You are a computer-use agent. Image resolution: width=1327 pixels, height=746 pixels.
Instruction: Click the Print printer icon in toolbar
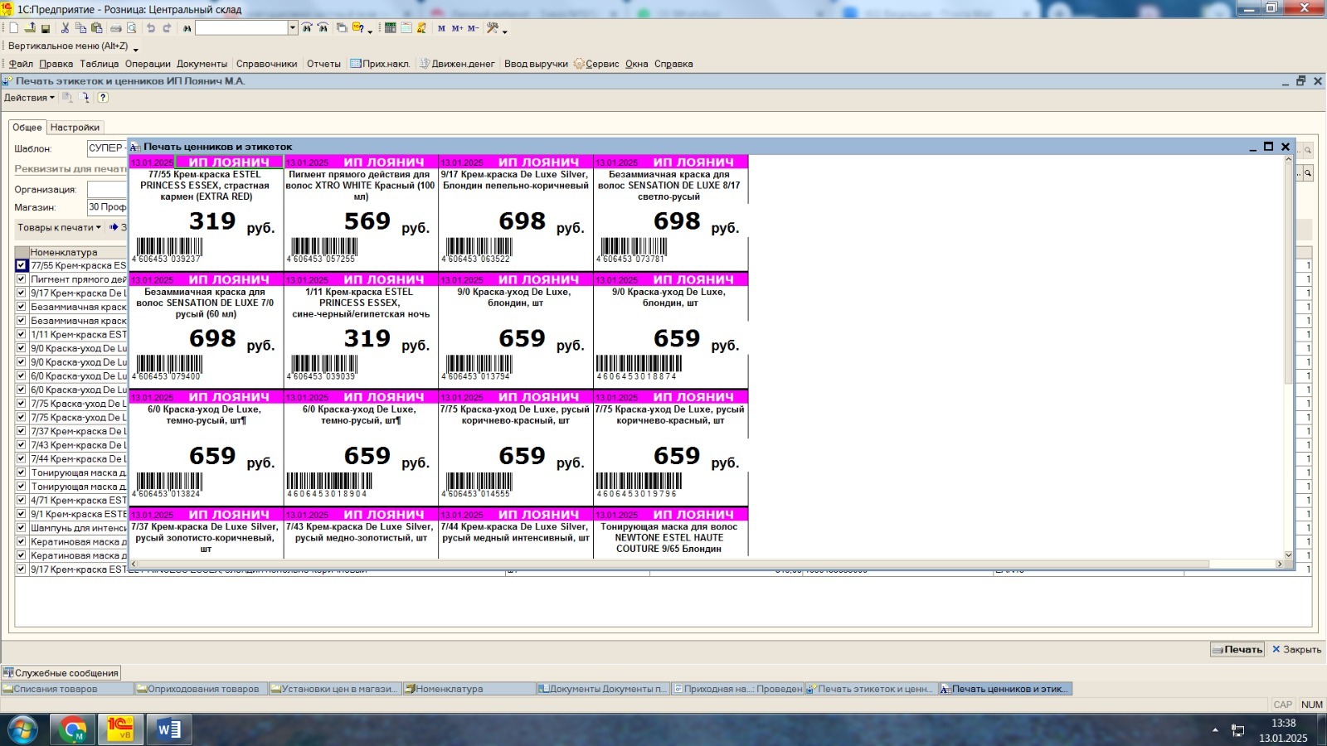click(x=116, y=28)
